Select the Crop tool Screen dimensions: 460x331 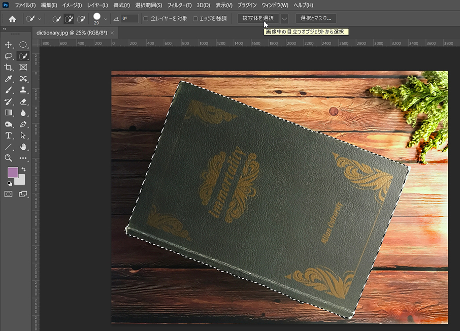(x=9, y=67)
